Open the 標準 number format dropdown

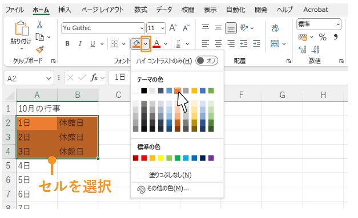[x=338, y=24]
